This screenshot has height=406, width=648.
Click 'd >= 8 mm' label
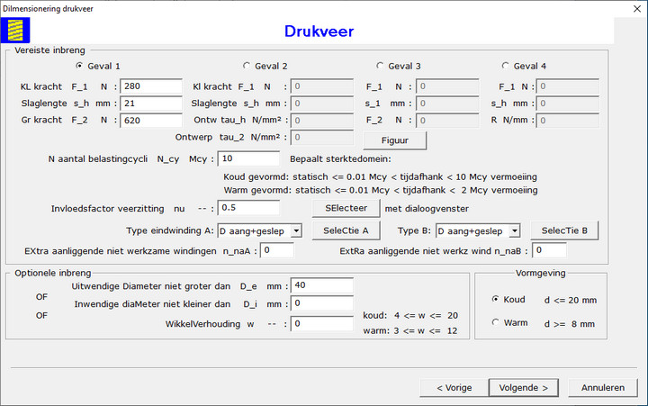(570, 324)
